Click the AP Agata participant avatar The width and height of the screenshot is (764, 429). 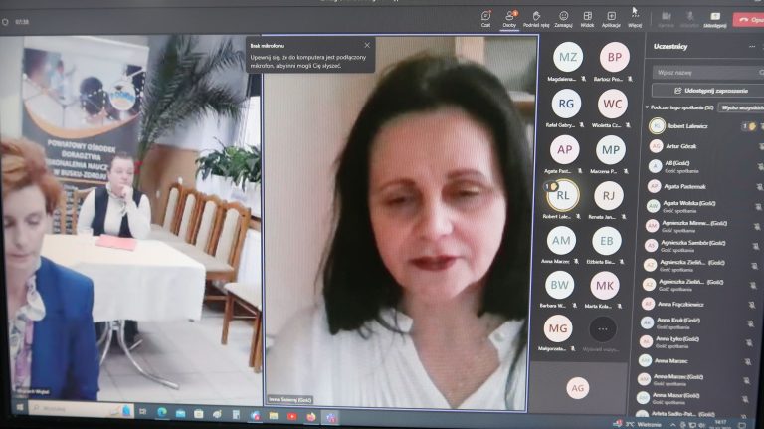[x=564, y=149]
